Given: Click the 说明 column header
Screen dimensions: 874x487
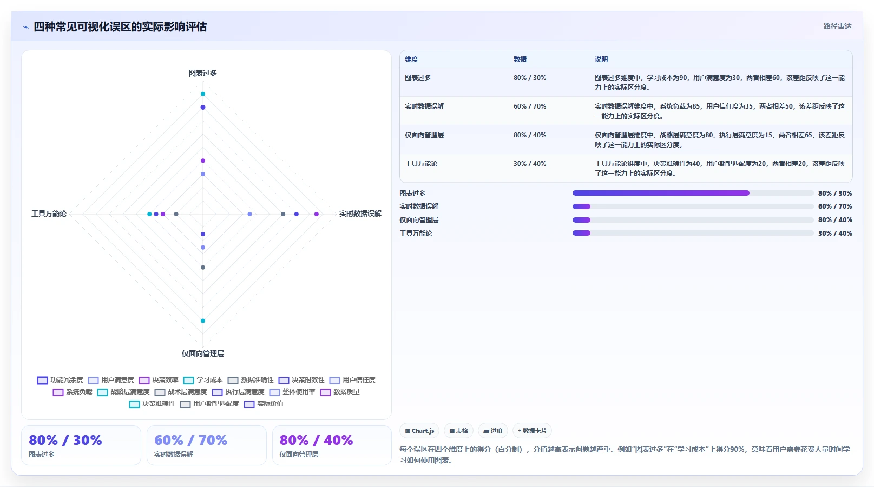Looking at the screenshot, I should 601,59.
